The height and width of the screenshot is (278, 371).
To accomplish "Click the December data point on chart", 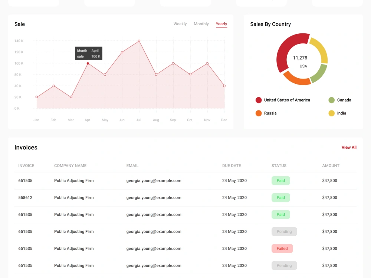I will (x=224, y=86).
